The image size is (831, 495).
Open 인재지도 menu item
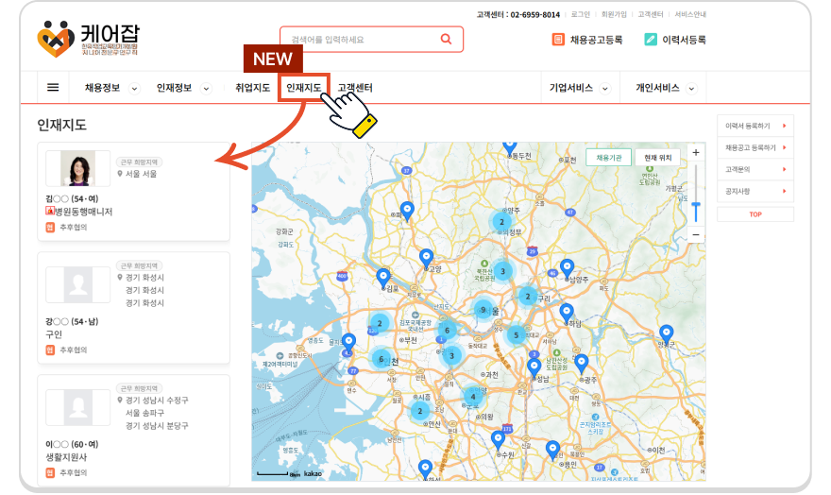coord(304,88)
